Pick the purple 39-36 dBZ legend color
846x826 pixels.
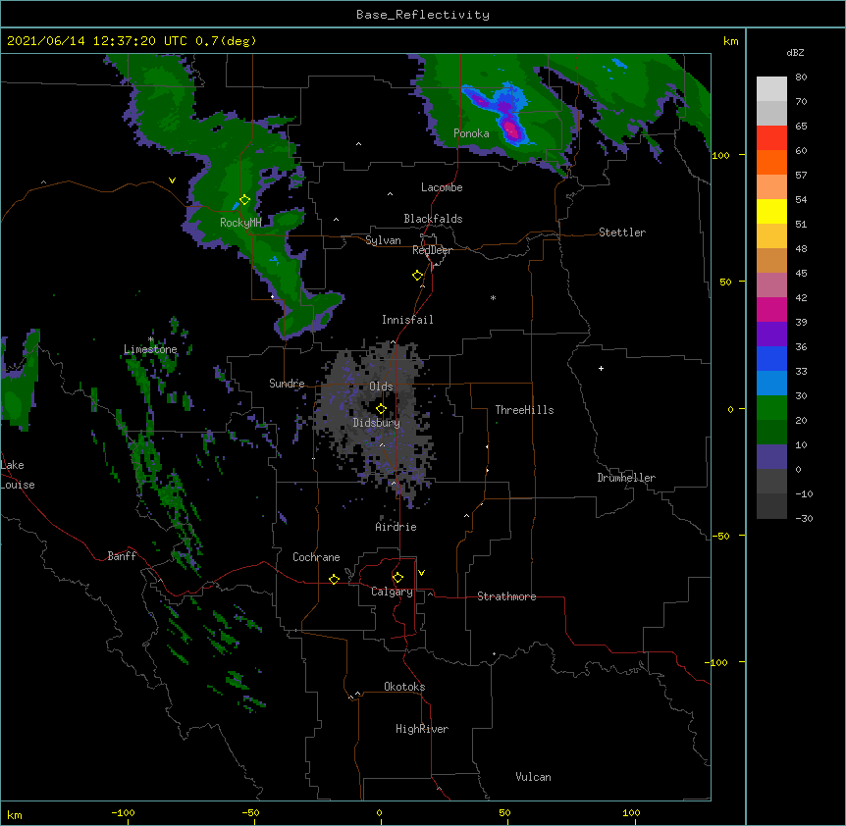click(771, 334)
